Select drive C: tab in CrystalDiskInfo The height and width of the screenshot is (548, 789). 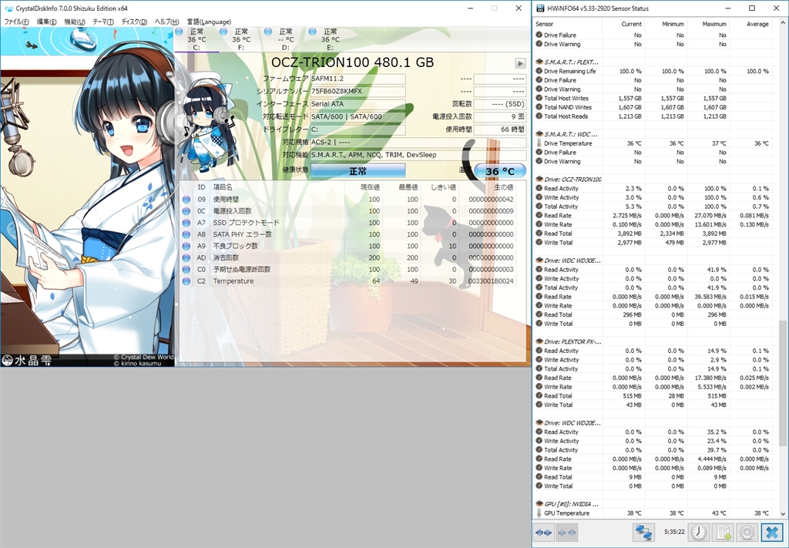(196, 39)
